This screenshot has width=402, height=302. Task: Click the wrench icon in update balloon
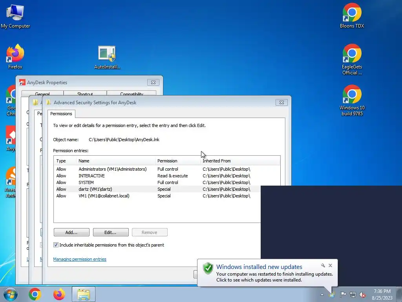[x=323, y=265]
